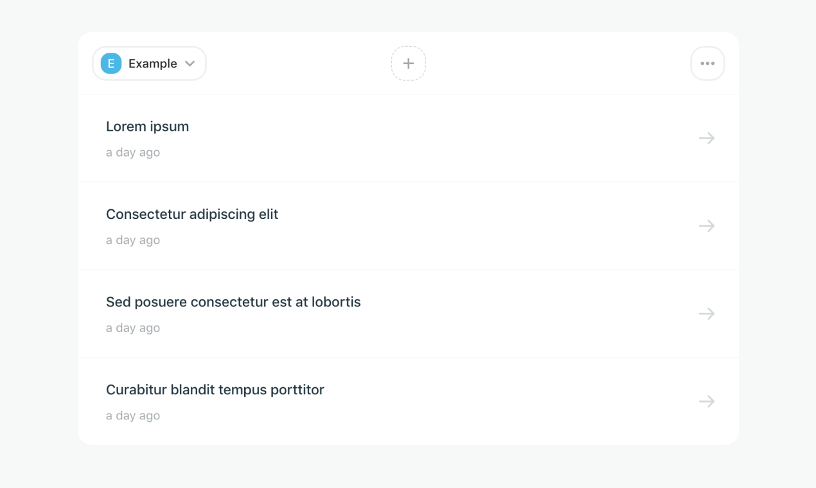Image resolution: width=816 pixels, height=488 pixels.
Task: Open Curabitur blandit tempus porttitor title
Action: (215, 390)
